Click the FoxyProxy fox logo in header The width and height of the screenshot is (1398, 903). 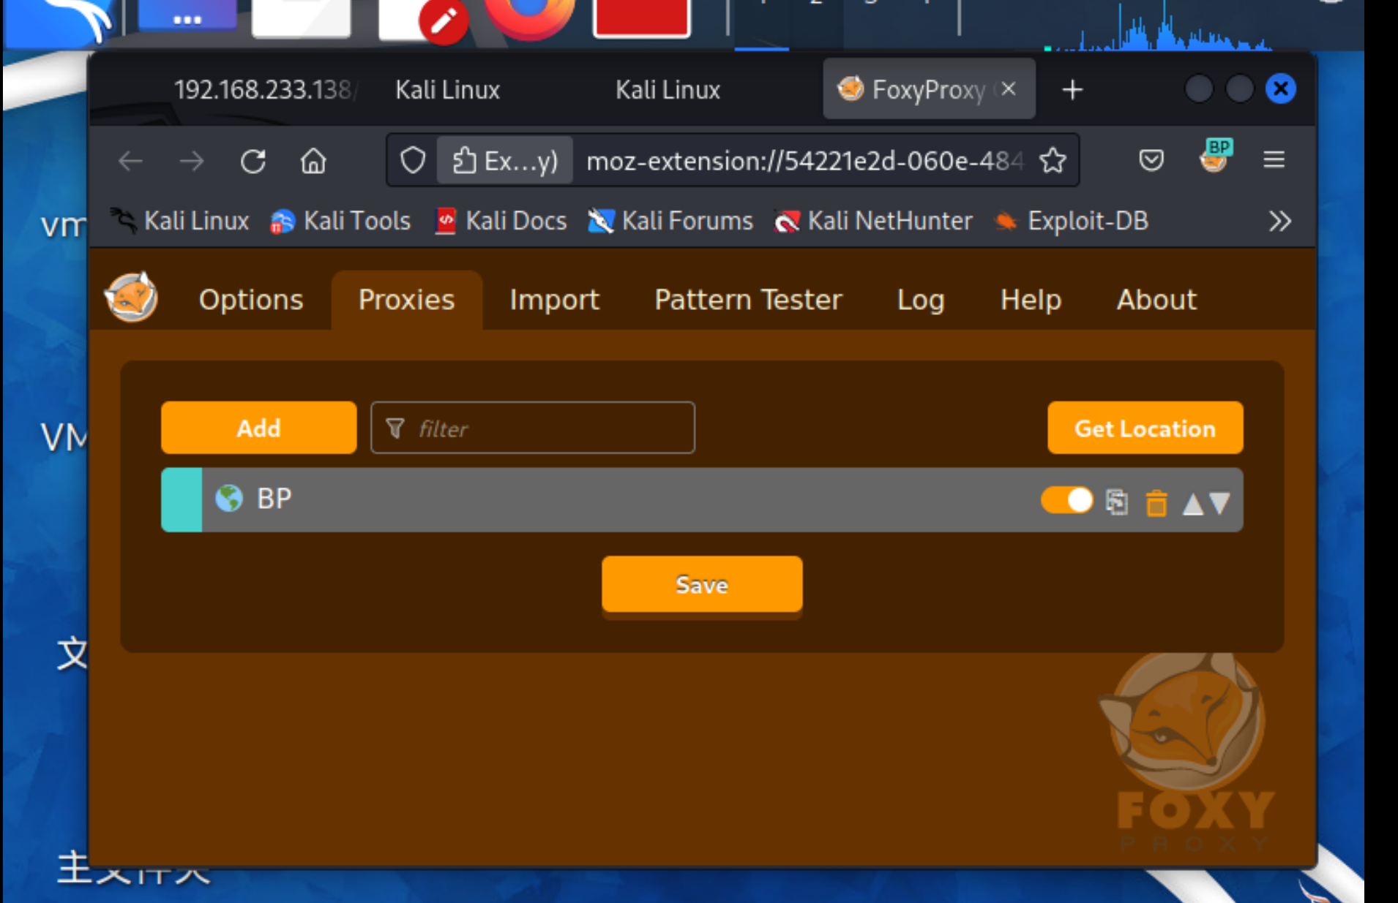131,297
